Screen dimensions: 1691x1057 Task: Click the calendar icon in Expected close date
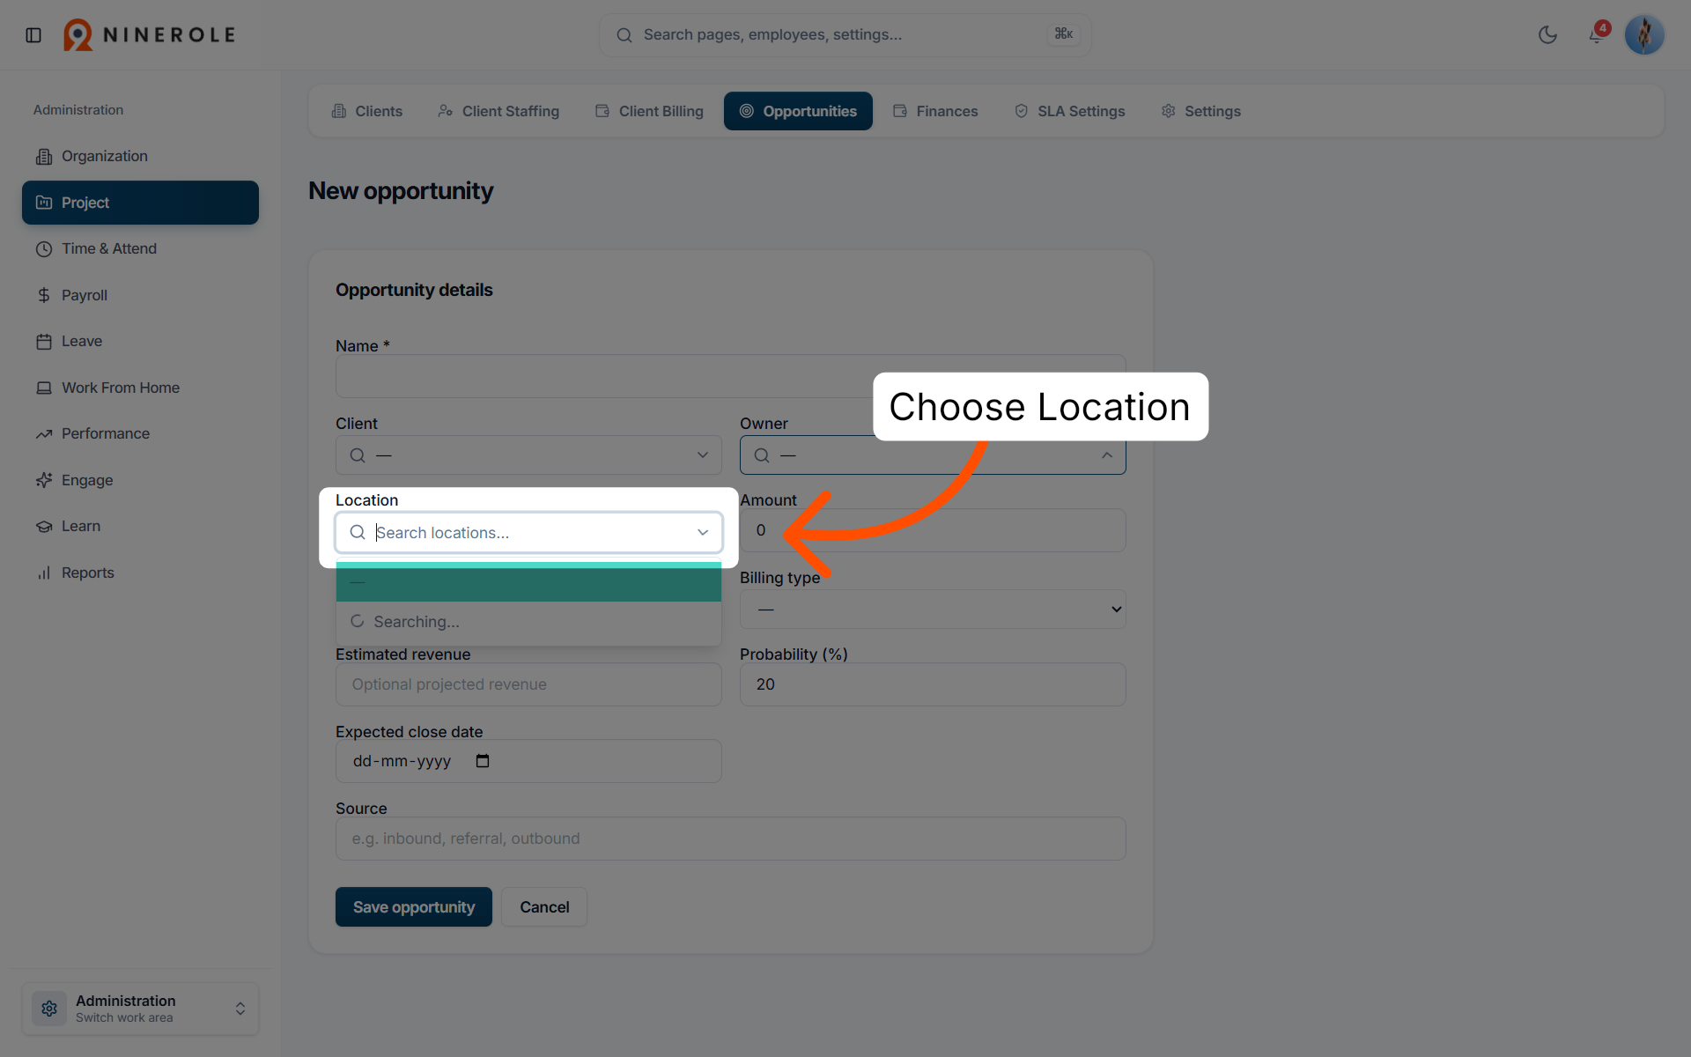(483, 761)
